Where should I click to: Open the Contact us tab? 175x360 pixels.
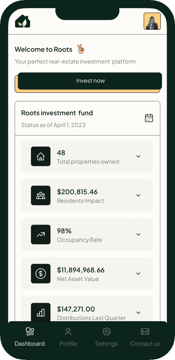coord(145,337)
